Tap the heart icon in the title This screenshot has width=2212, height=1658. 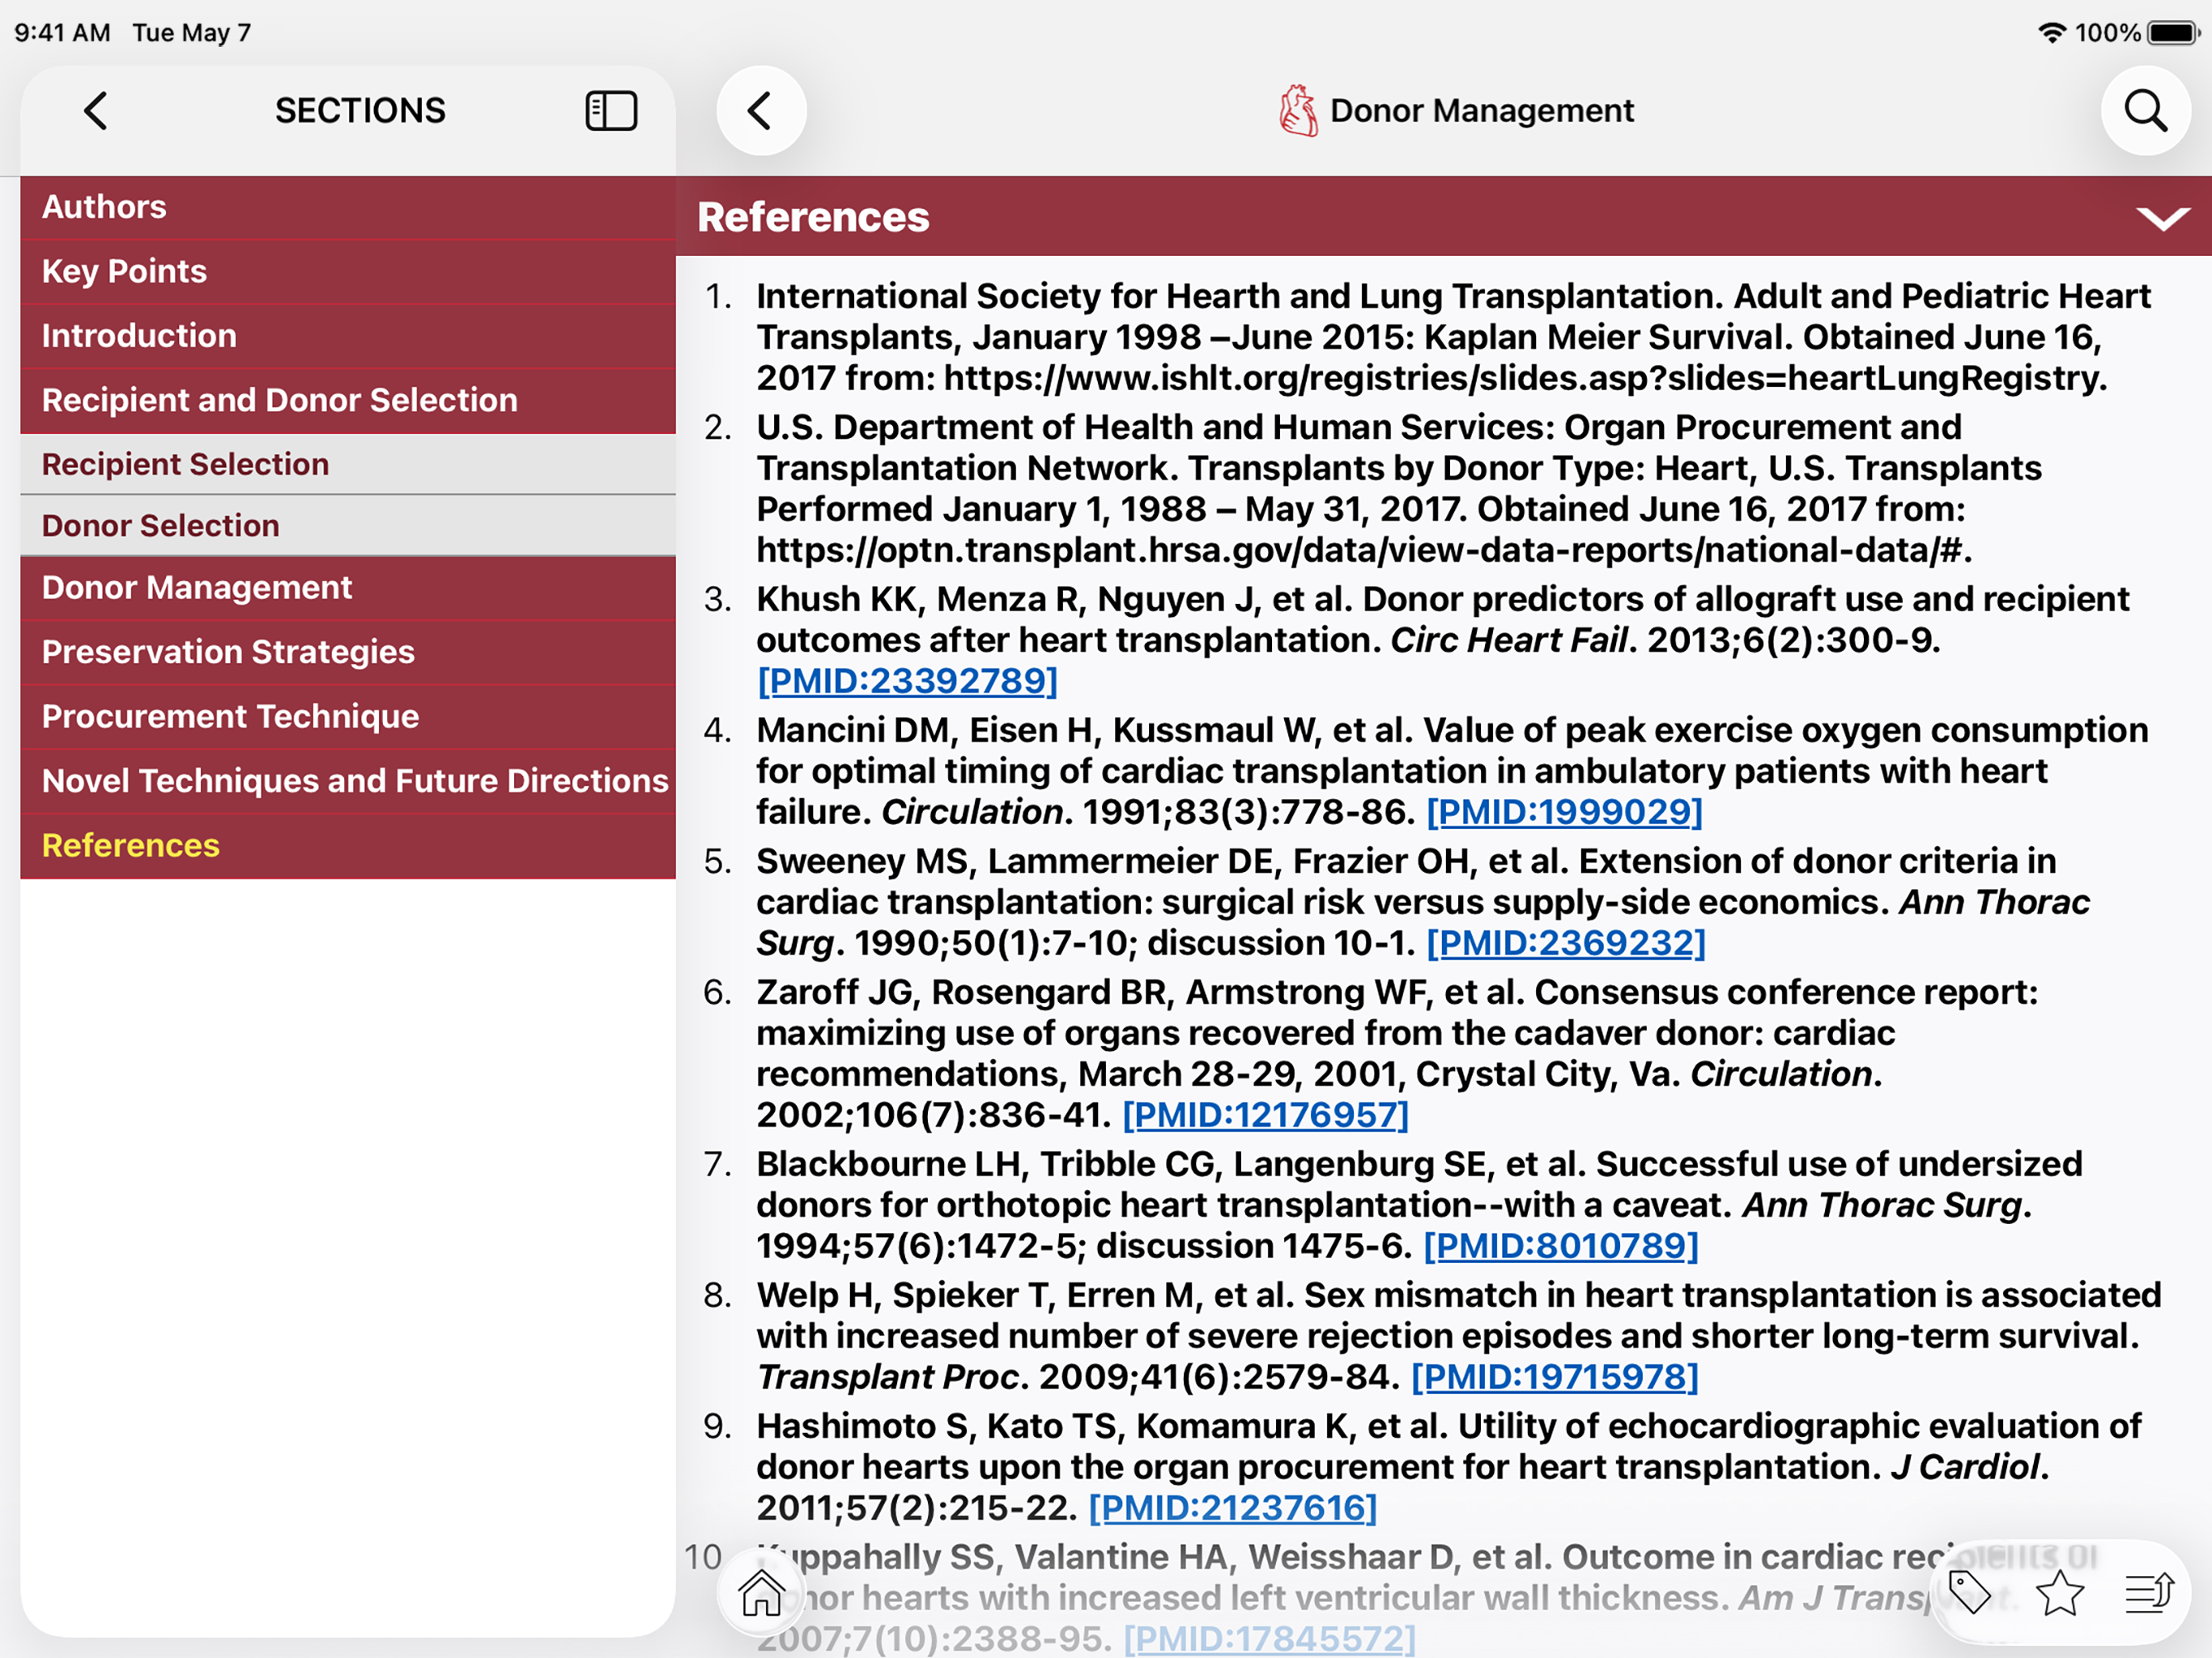[1298, 111]
